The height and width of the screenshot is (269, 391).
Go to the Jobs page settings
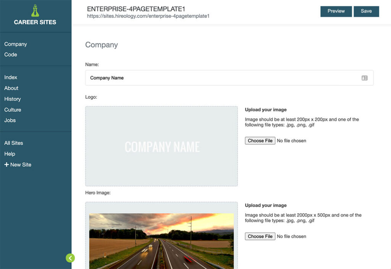[x=10, y=120]
